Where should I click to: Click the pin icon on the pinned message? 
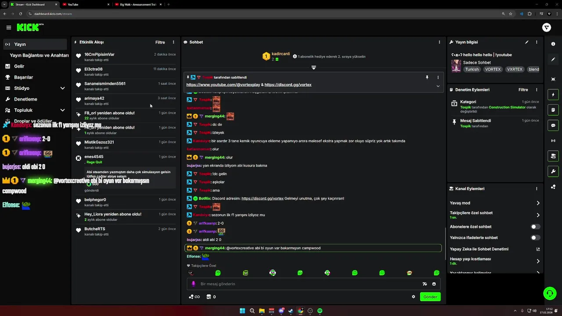(x=427, y=77)
